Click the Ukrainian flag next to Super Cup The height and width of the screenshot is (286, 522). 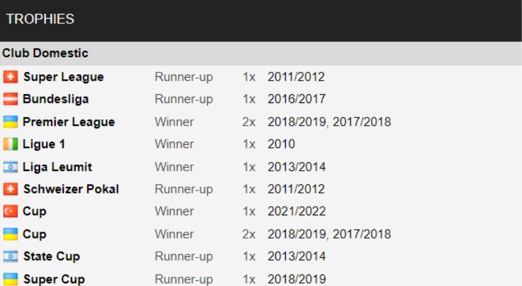tap(10, 279)
